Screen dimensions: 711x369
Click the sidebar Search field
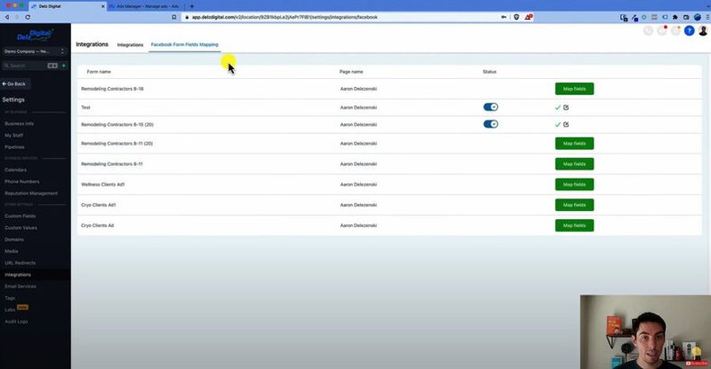[30, 66]
